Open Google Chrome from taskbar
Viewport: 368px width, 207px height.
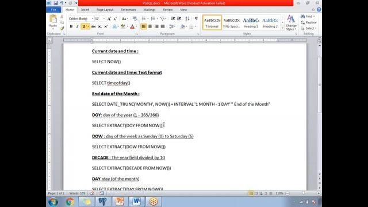(70, 202)
